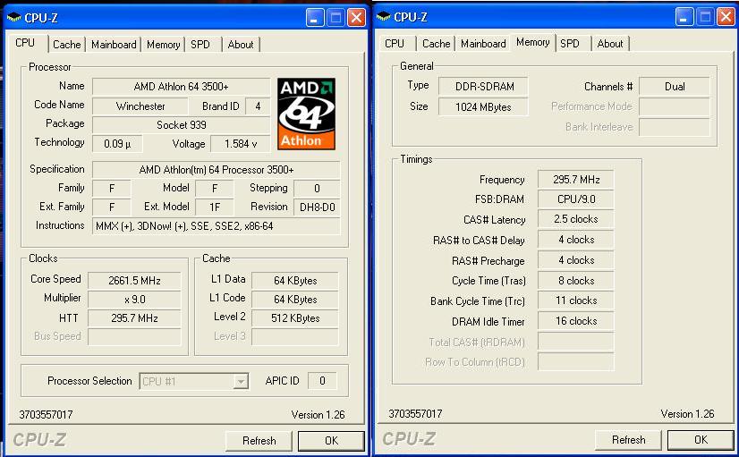The width and height of the screenshot is (739, 457).
Task: Click the Core Speed value 2661.5 MHz
Action: tap(134, 281)
